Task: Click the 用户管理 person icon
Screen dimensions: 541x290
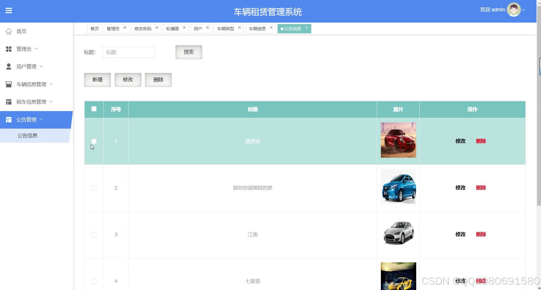Action: pyautogui.click(x=8, y=66)
